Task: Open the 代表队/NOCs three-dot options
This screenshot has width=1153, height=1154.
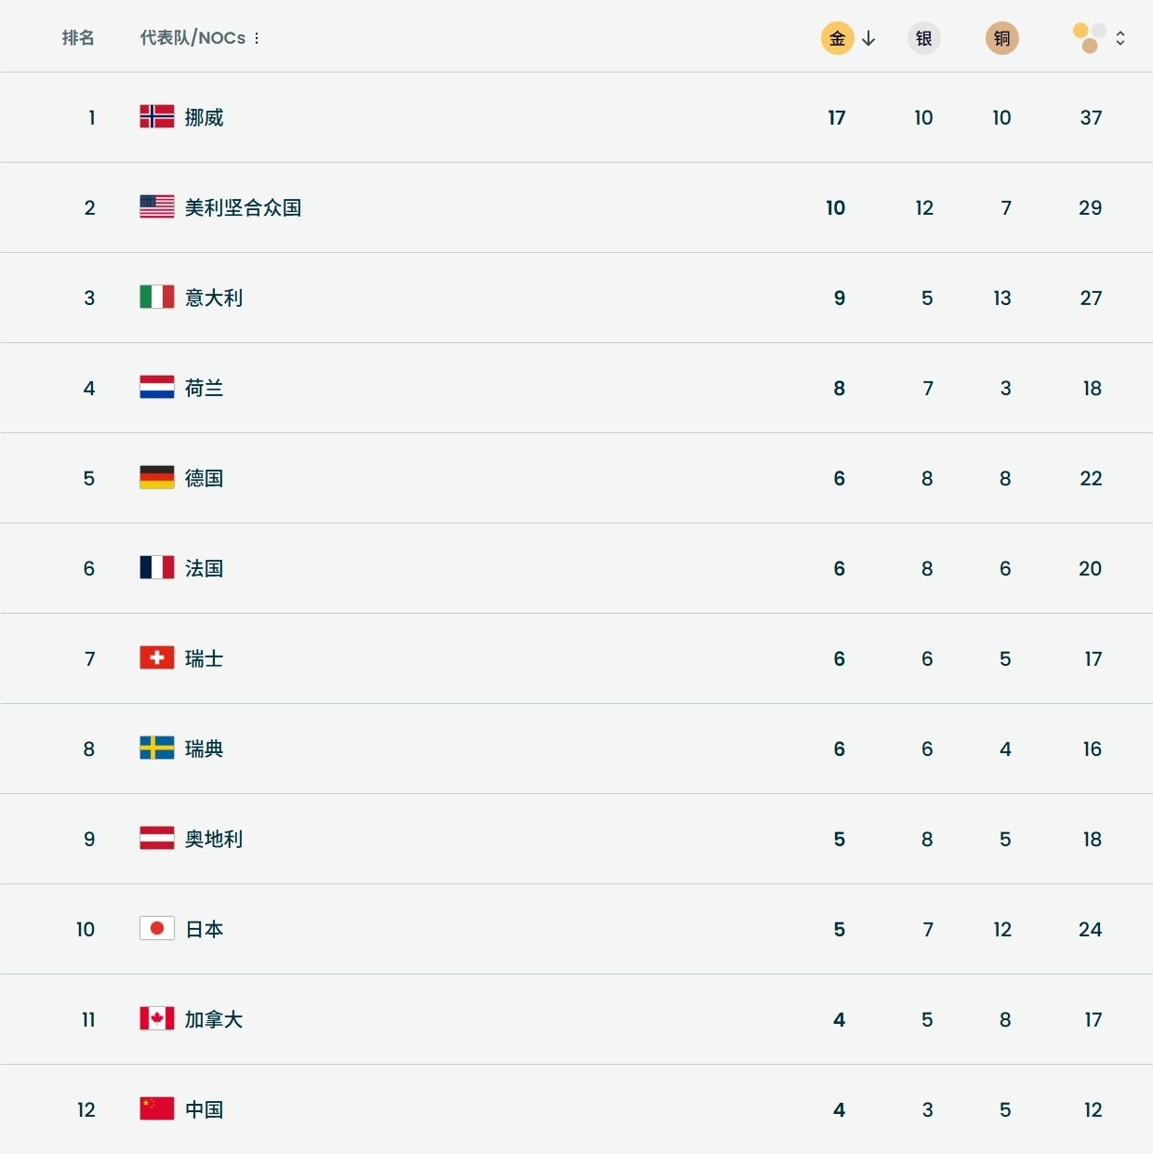Action: (257, 38)
